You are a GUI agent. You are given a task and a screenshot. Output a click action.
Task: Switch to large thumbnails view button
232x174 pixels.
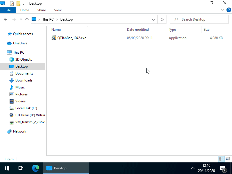point(228,159)
